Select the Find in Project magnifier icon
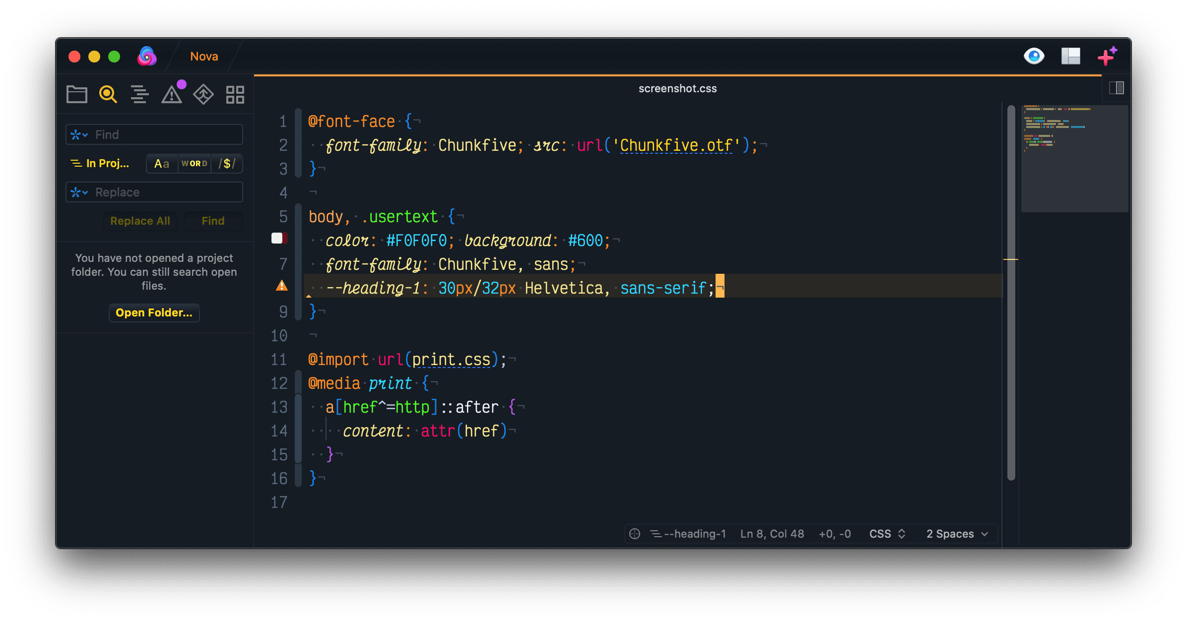Image resolution: width=1187 pixels, height=622 pixels. [x=108, y=94]
